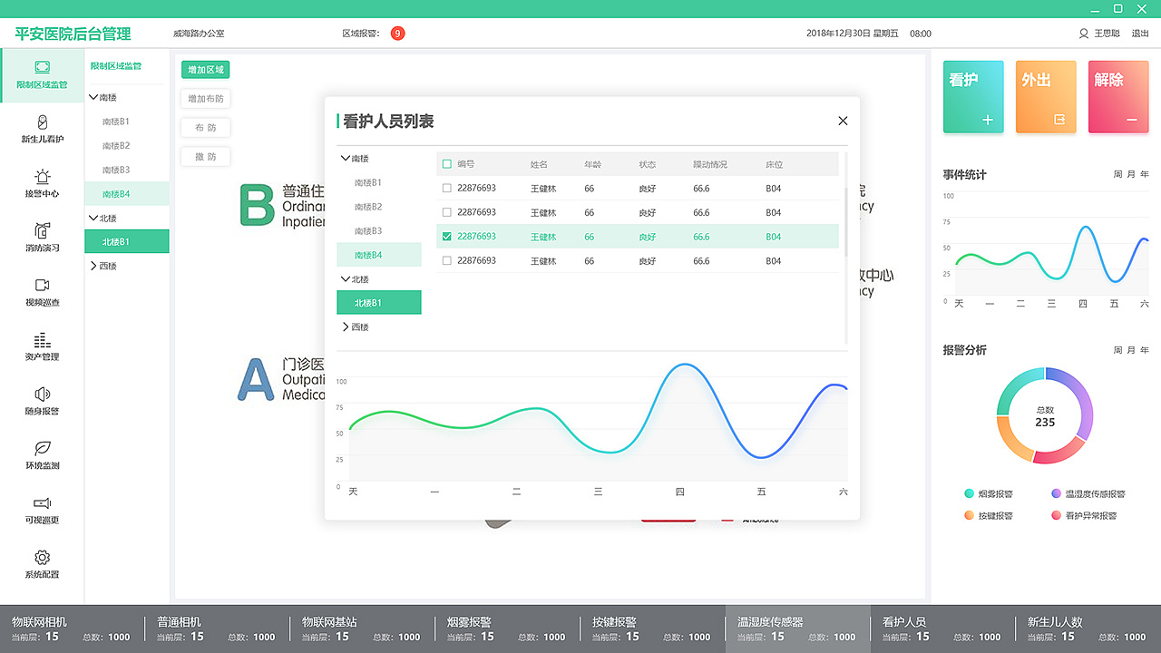Switch 报警分析 chart to 周

pyautogui.click(x=1117, y=350)
